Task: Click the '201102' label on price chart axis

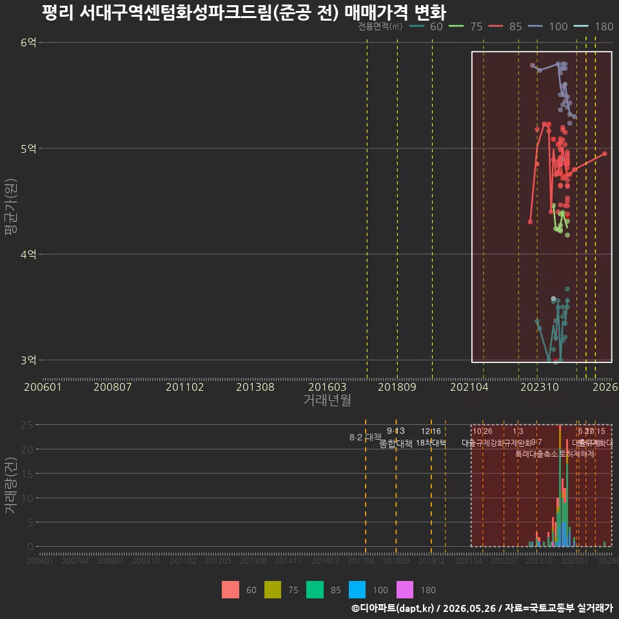Action: 185,387
